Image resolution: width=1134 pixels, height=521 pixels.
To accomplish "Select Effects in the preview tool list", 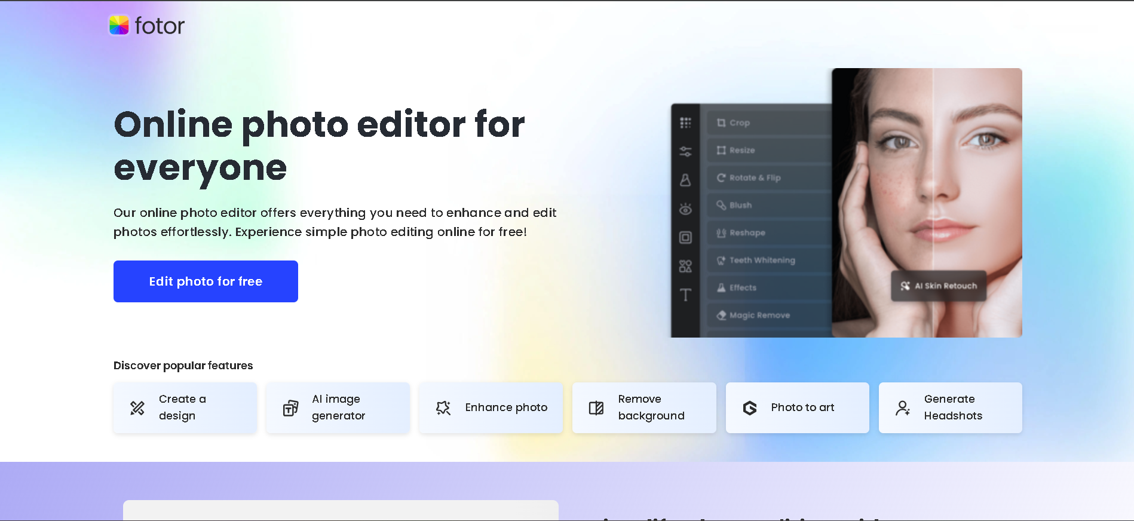I will coord(770,287).
